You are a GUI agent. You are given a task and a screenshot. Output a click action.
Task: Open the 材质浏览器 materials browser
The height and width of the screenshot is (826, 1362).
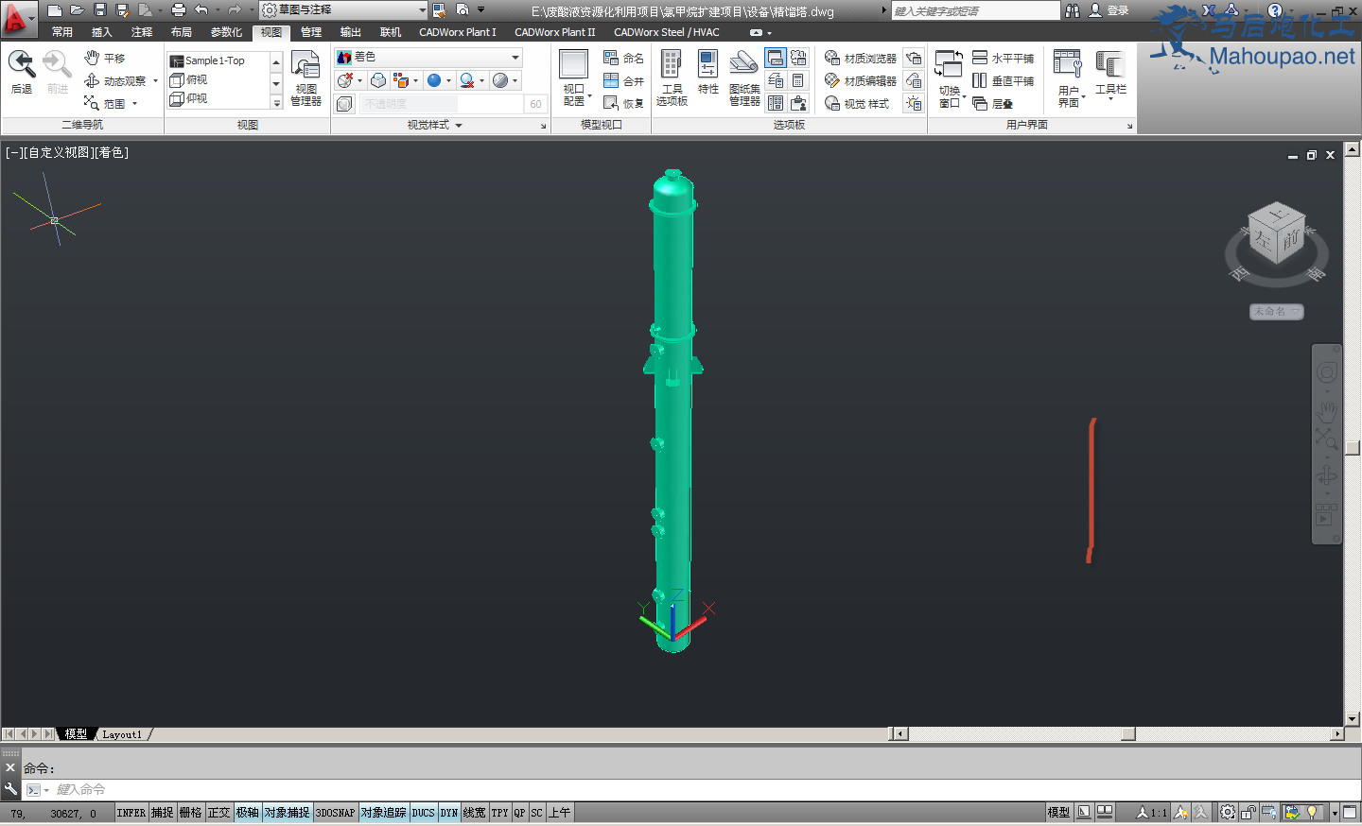[x=860, y=59]
